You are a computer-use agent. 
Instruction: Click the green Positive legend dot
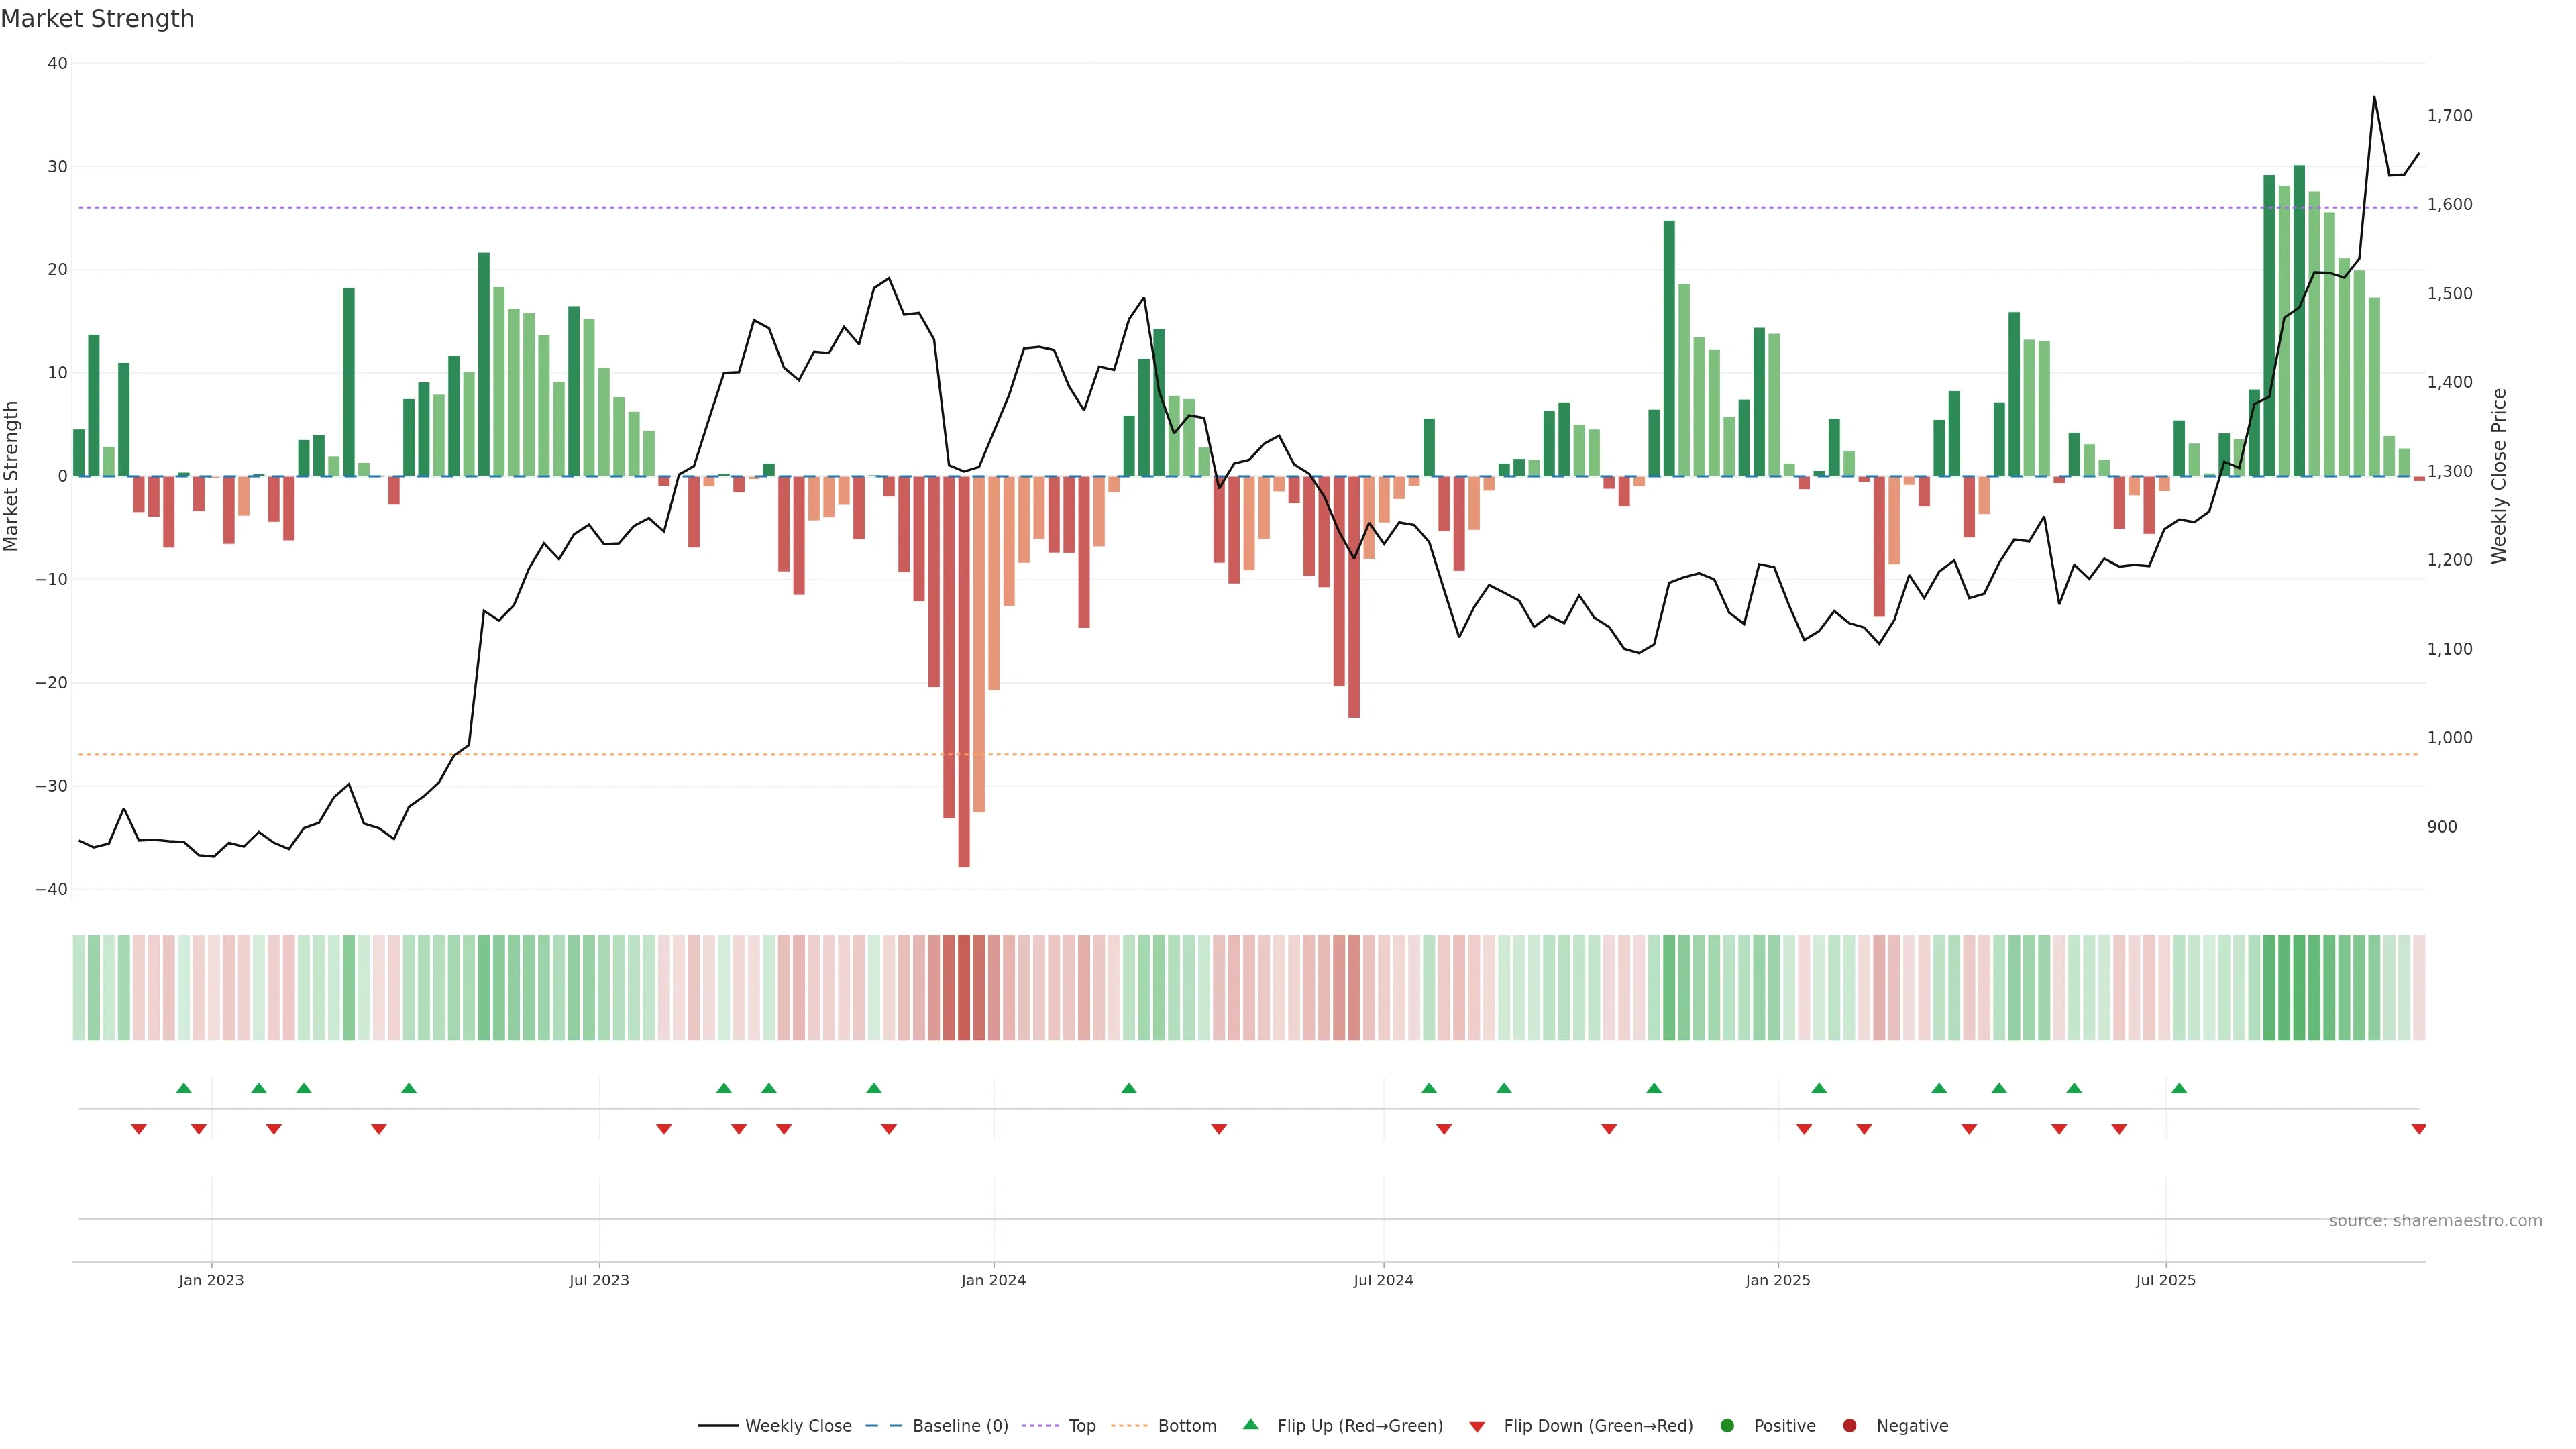pos(1726,1425)
